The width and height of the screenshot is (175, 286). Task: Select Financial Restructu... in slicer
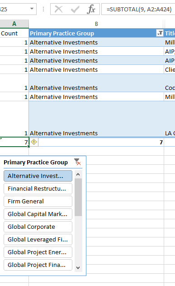38,188
